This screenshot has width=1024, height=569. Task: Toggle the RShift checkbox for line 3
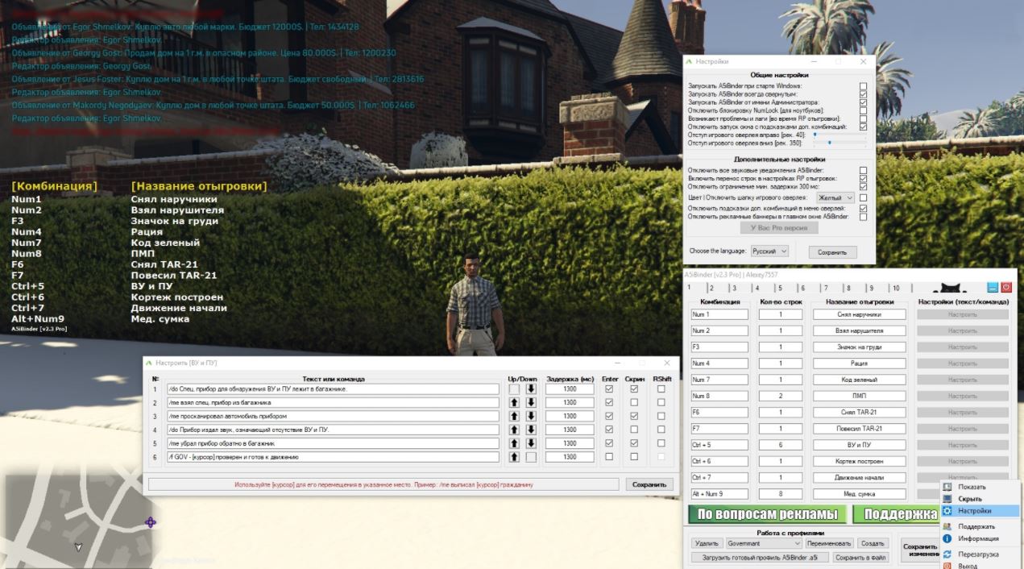coord(661,417)
